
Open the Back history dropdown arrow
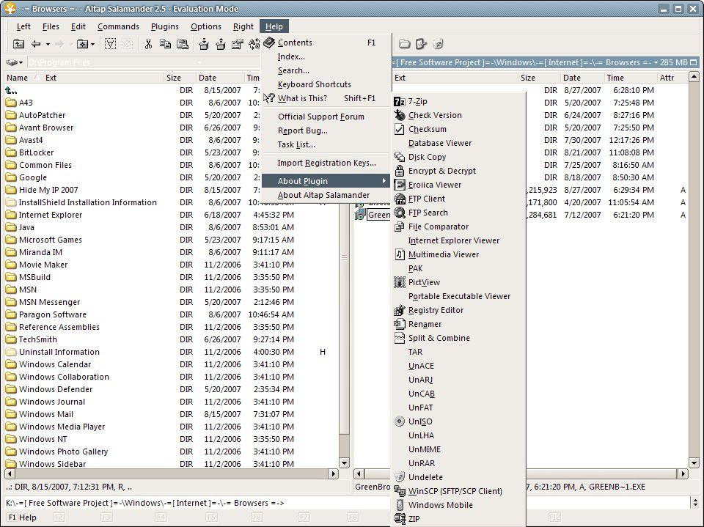pos(46,44)
